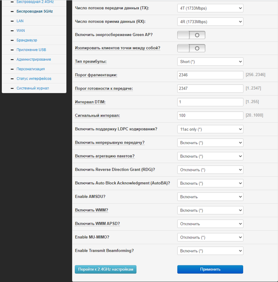The image size is (278, 282).
Task: Click the Порог фрагментации help label
Action: click(96, 75)
